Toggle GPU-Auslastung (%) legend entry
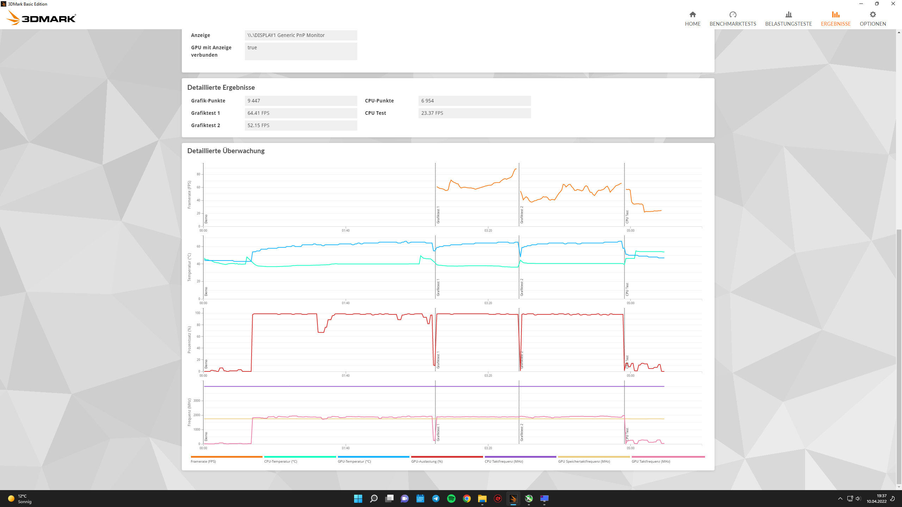Viewport: 902px width, 507px height. 427,461
